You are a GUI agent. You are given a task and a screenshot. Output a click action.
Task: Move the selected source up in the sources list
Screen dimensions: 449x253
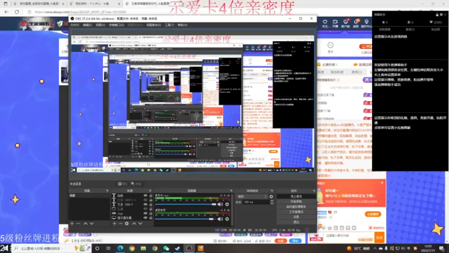pyautogui.click(x=134, y=223)
